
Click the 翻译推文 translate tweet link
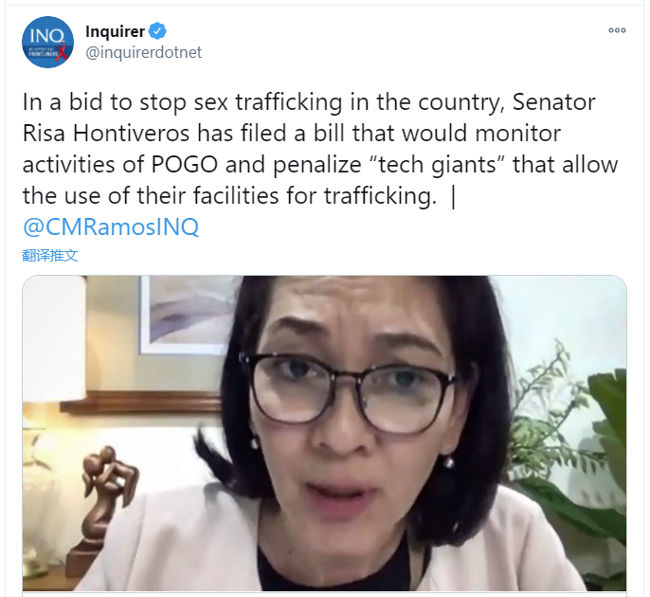[49, 256]
